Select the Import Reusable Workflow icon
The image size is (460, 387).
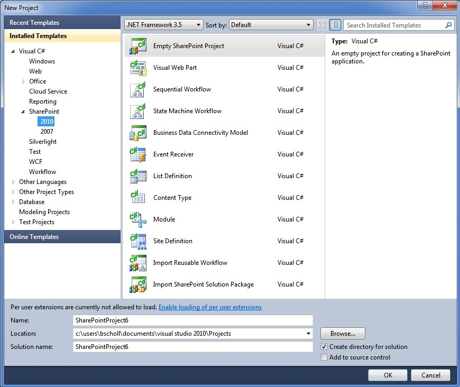coord(138,263)
